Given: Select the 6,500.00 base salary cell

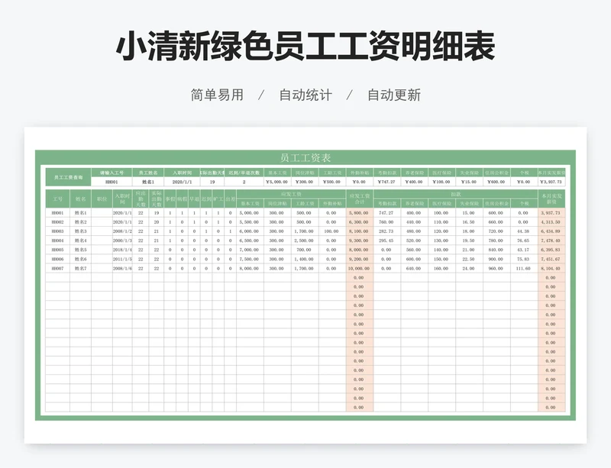Looking at the screenshot, I should (x=250, y=240).
